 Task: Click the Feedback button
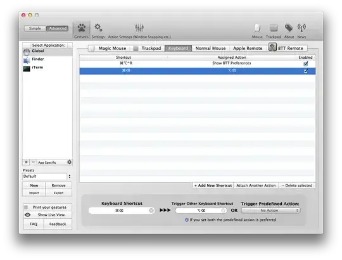pos(58,224)
